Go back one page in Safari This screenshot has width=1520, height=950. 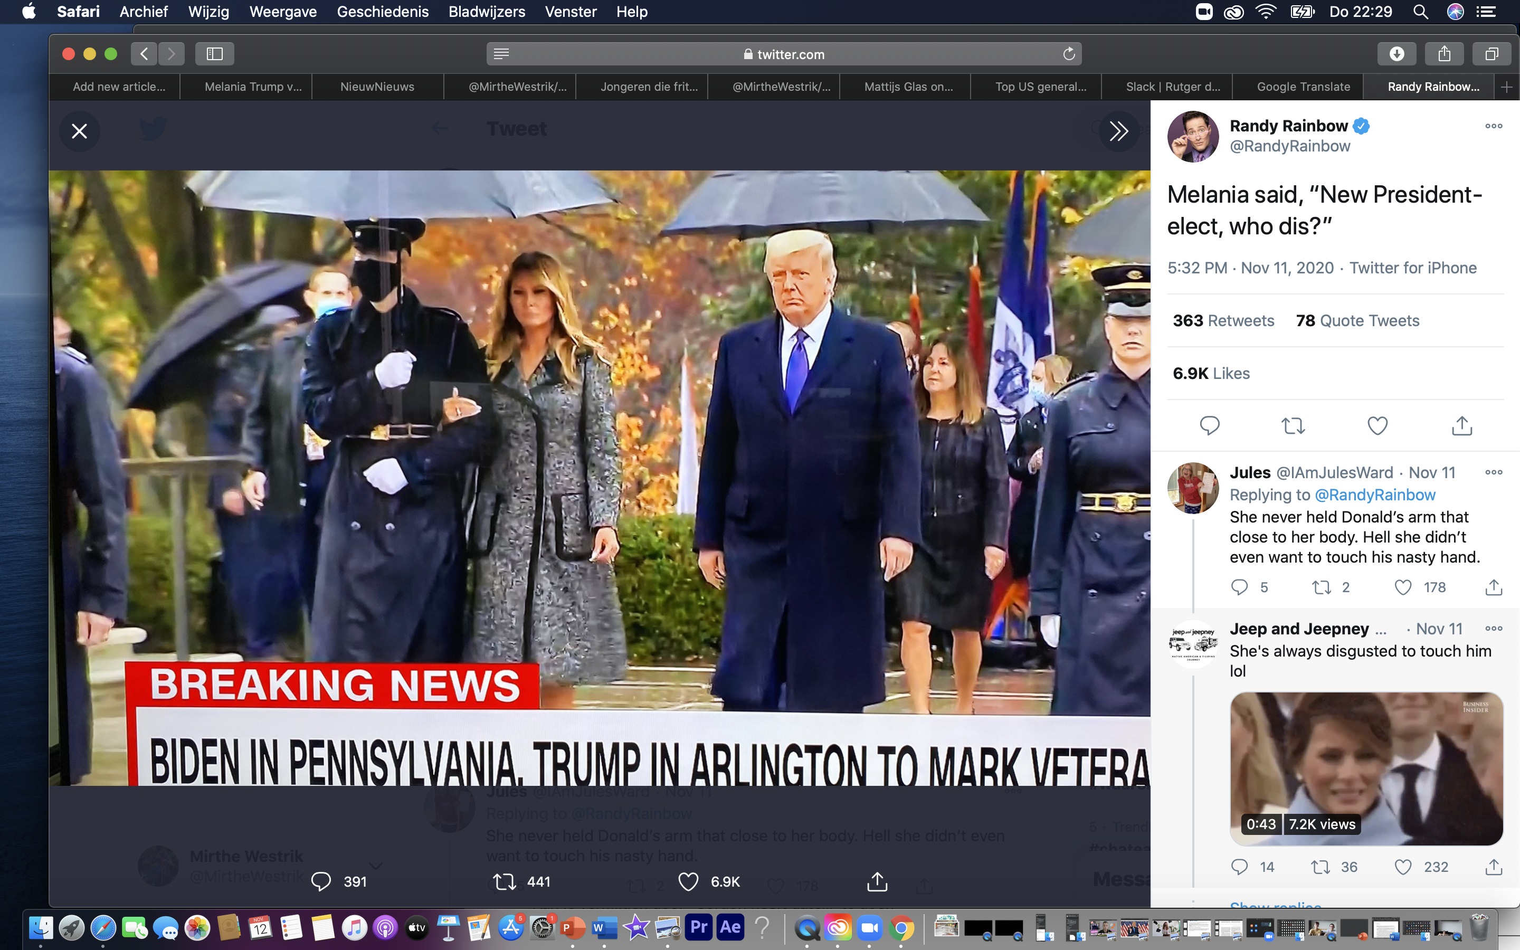[144, 54]
